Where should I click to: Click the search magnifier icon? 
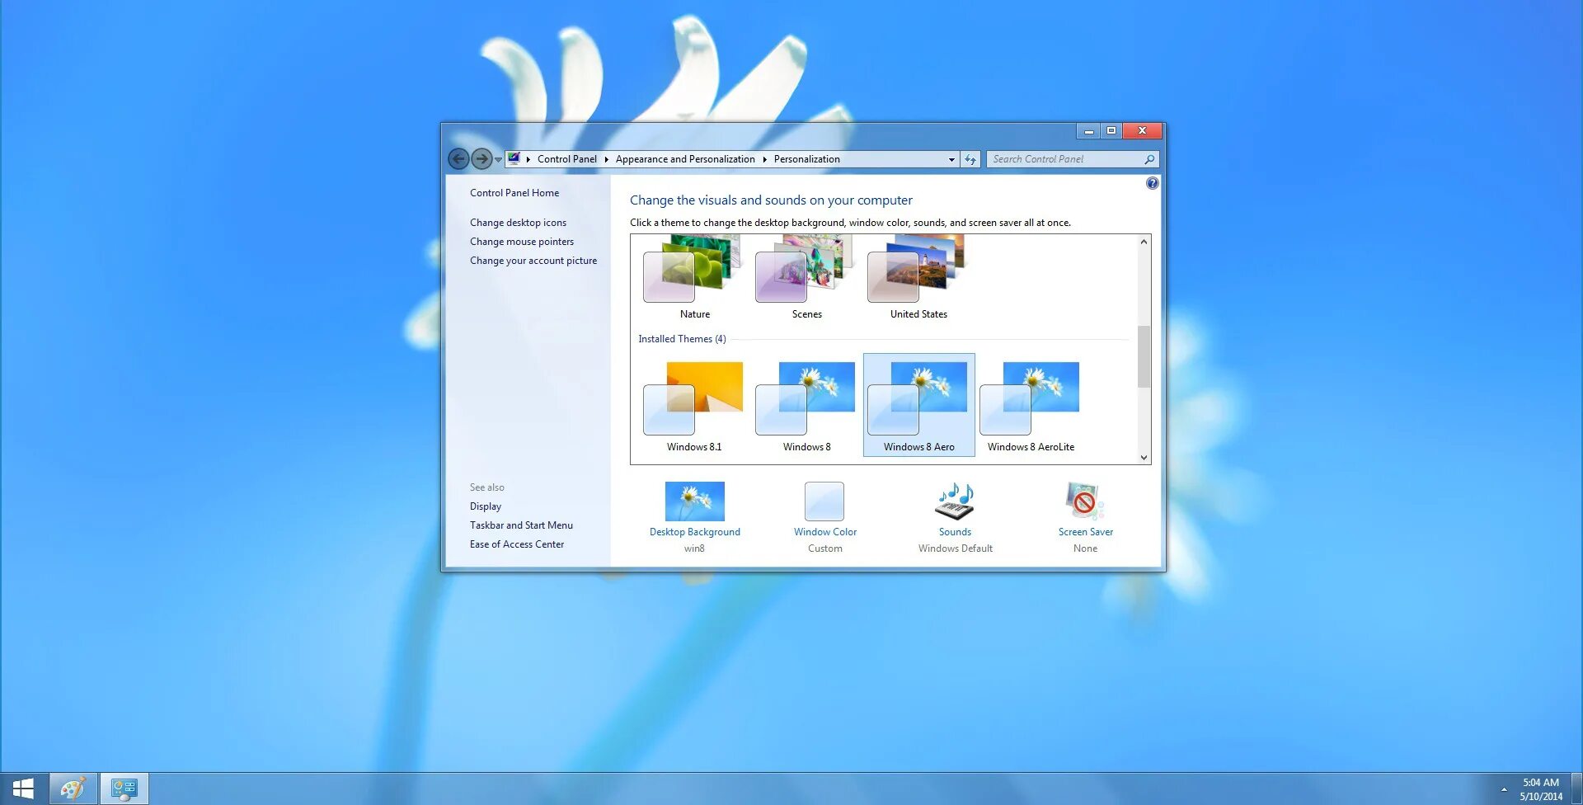point(1149,159)
